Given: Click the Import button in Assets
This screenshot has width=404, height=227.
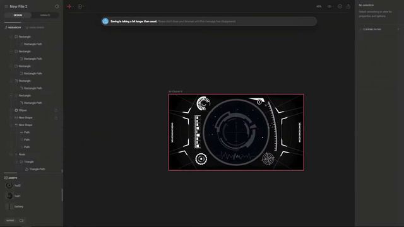Looking at the screenshot, I should 10,221.
